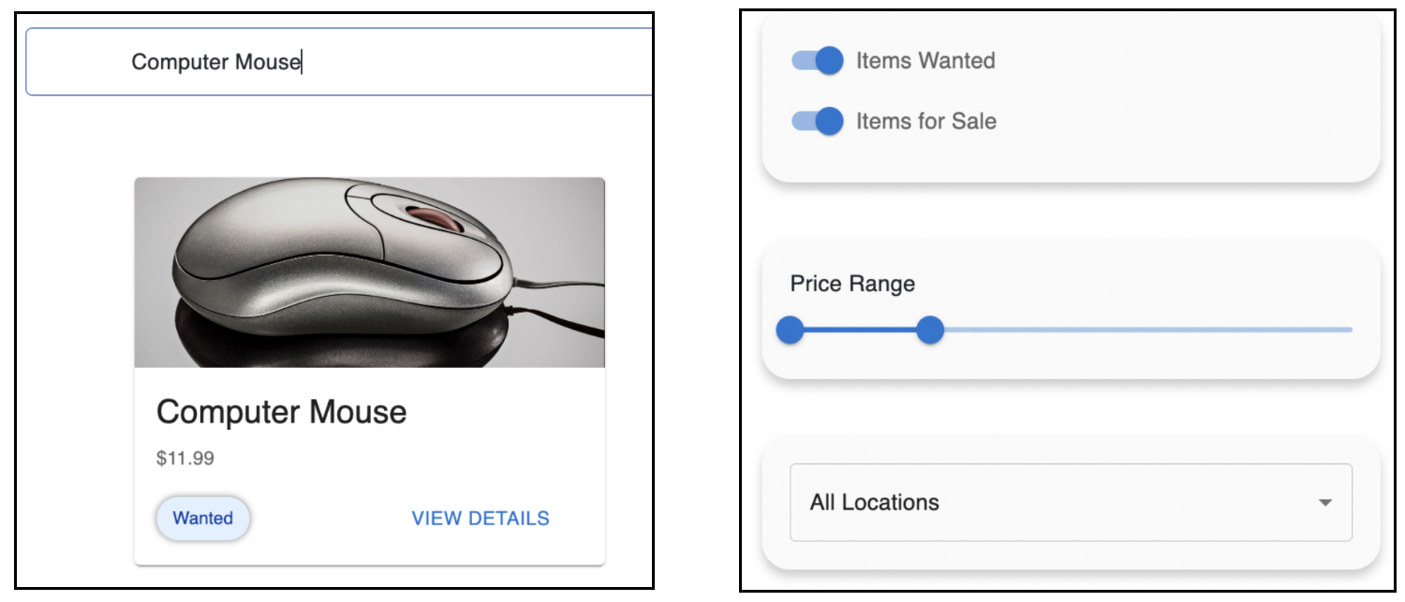Click the All Locations dropdown arrow icon
1405x602 pixels.
point(1324,503)
